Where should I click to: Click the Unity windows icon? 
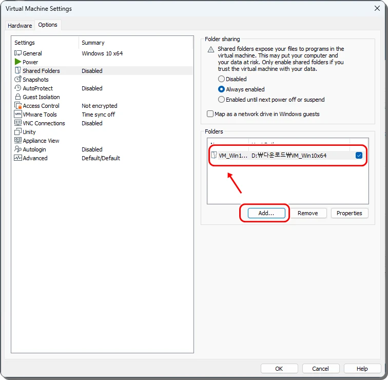pyautogui.click(x=18, y=131)
